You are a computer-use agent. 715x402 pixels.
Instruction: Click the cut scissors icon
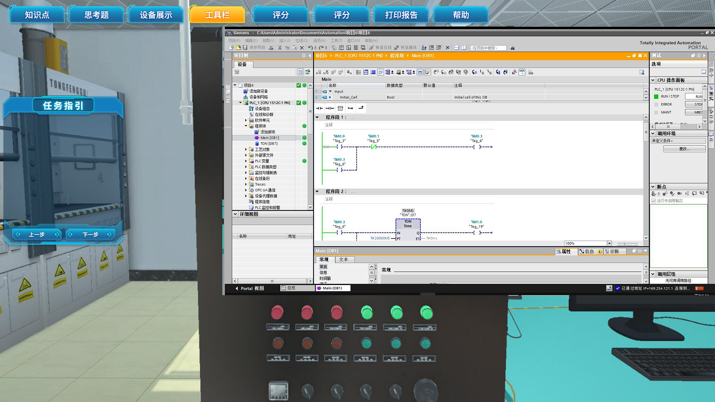pyautogui.click(x=280, y=48)
